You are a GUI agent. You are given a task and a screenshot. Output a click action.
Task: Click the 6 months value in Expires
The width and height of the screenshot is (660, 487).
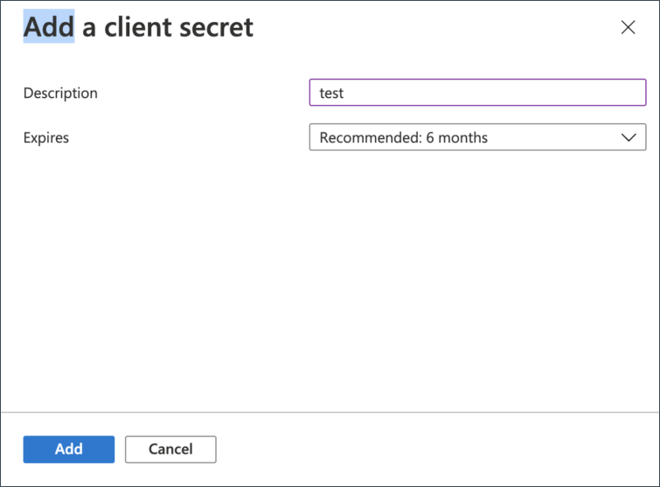tap(456, 137)
